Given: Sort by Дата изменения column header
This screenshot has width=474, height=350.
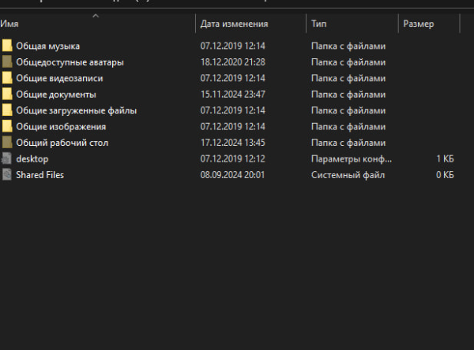Looking at the screenshot, I should click(x=234, y=24).
